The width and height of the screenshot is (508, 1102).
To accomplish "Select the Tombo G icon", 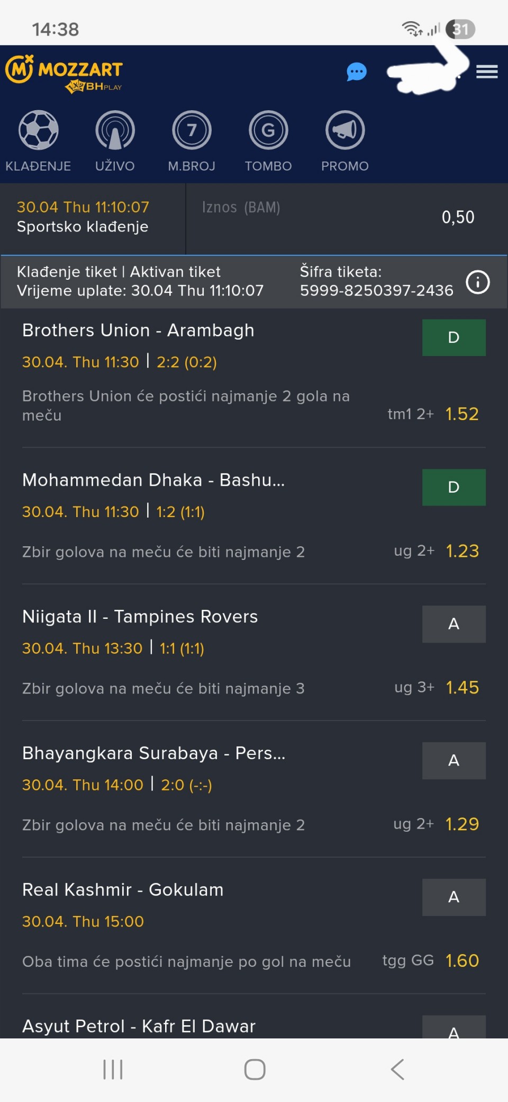I will click(268, 130).
